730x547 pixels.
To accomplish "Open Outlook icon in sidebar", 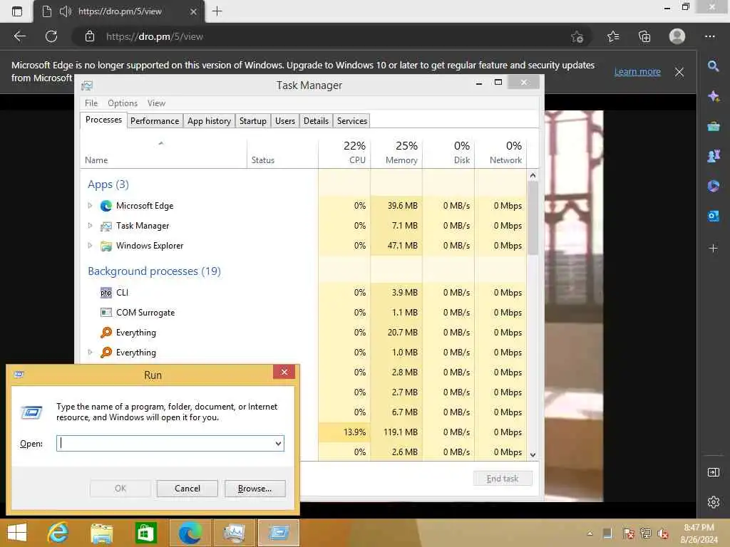I will [713, 216].
